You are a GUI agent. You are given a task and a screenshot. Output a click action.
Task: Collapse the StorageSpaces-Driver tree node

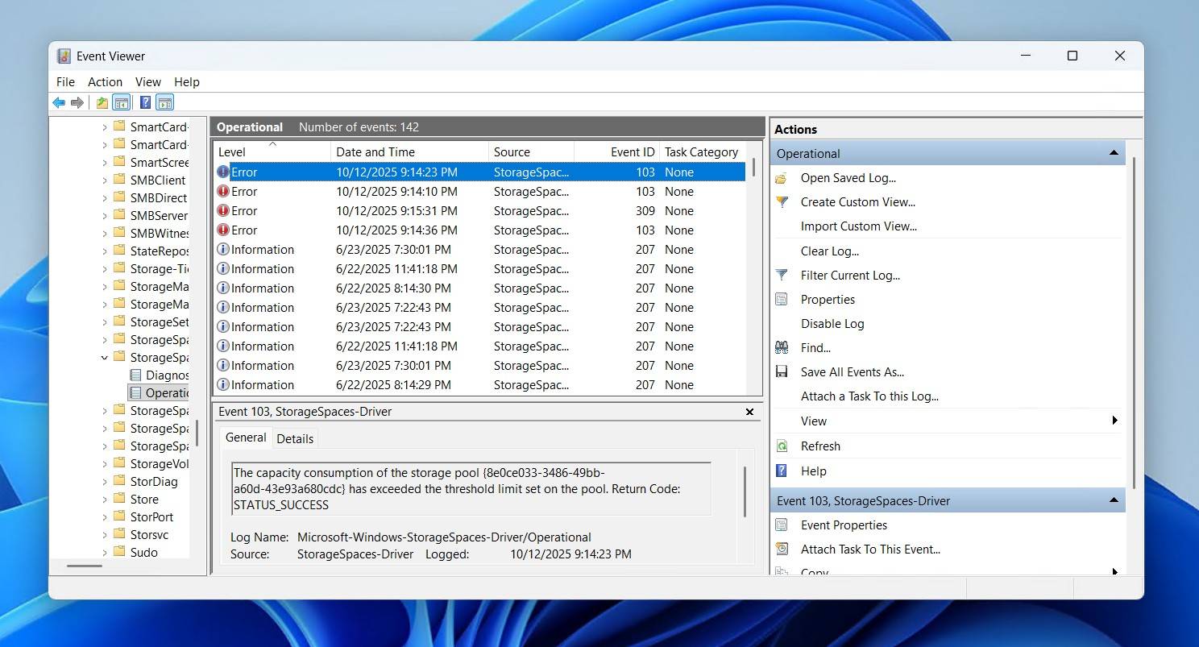103,357
